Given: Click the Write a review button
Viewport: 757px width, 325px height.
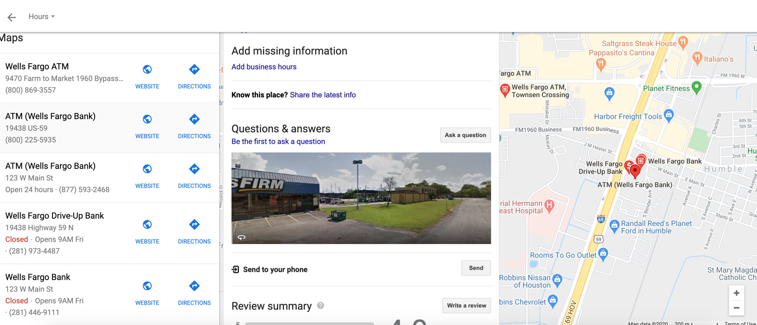Looking at the screenshot, I should [x=466, y=306].
